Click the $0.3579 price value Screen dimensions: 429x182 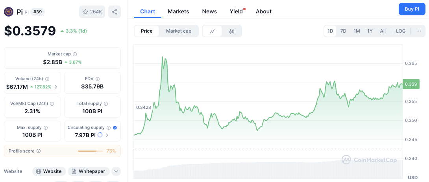click(30, 31)
